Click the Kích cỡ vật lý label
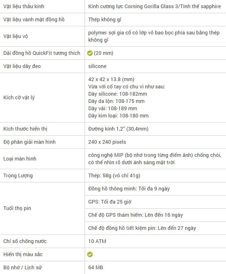Screen dimensions: 226x274 19,98
